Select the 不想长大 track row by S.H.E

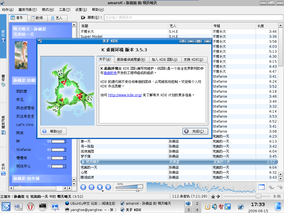tap(179, 32)
